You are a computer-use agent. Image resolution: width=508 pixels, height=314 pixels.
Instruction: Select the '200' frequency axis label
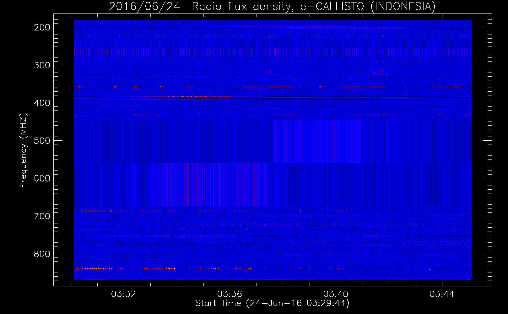(42, 27)
